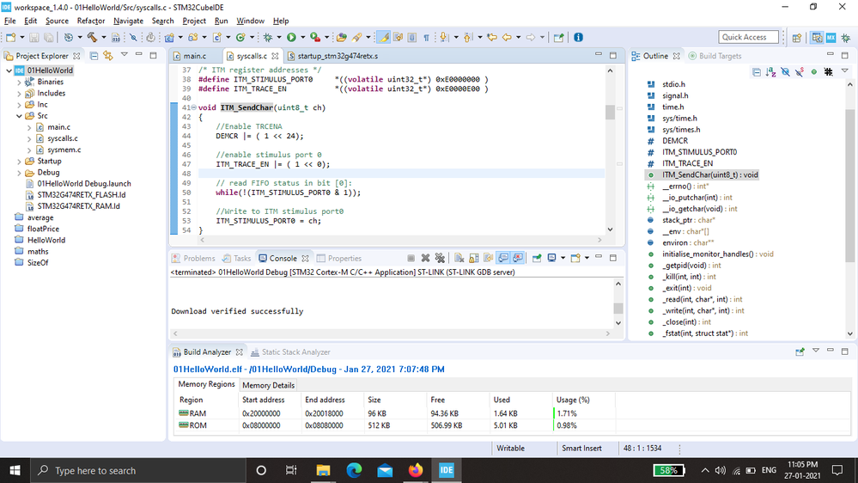Click the Outline panel down scroll arrow

click(x=849, y=333)
